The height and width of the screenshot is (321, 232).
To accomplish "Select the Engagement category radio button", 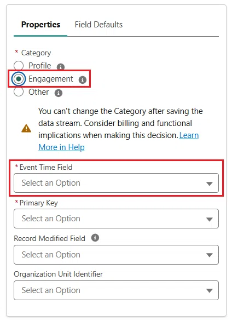I will pos(19,79).
